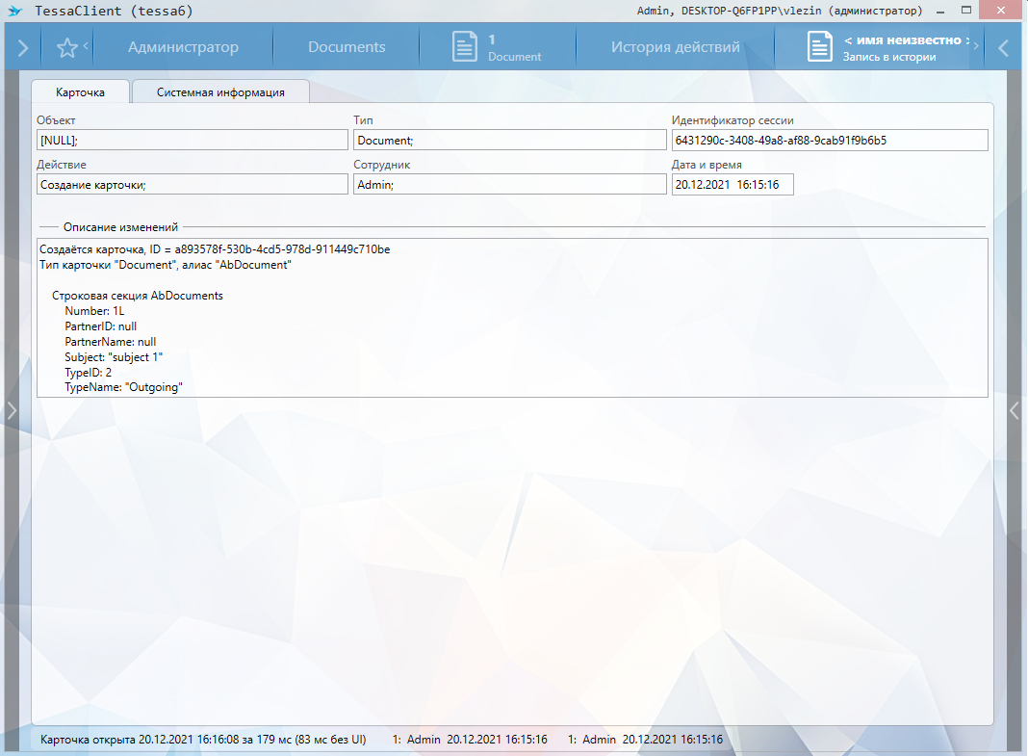Expand the left sidebar with top chevron
This screenshot has width=1028, height=756.
[23, 47]
